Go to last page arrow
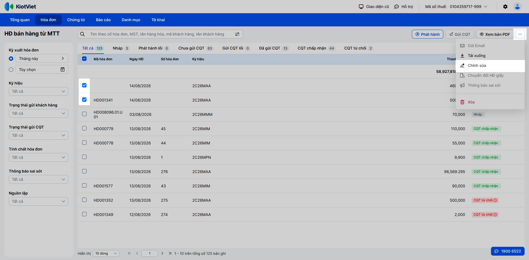Screen dimensions: 529x260 (170, 253)
